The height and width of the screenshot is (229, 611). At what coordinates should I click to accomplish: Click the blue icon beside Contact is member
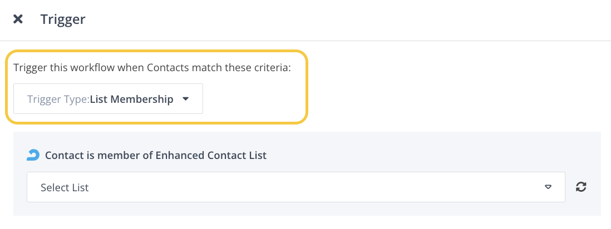(33, 155)
